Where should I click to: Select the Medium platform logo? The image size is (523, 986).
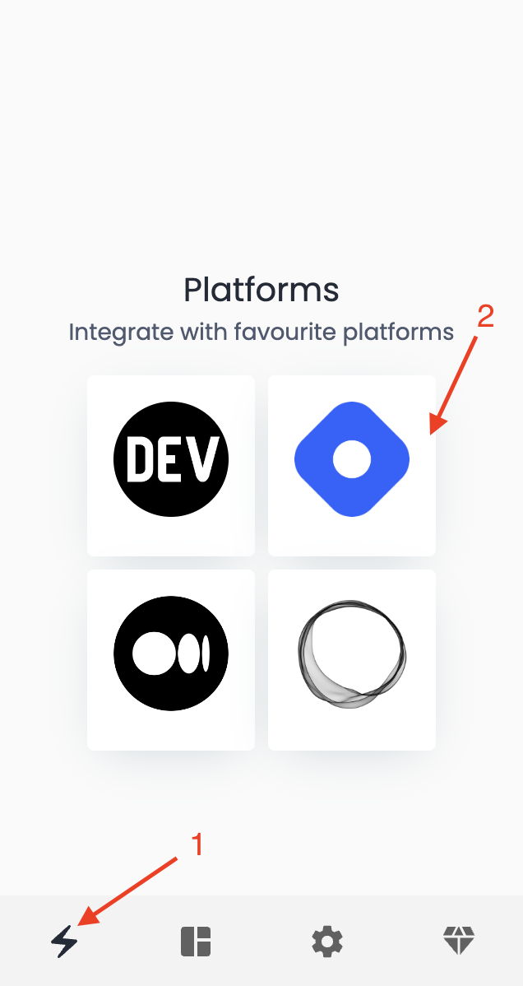tap(171, 653)
